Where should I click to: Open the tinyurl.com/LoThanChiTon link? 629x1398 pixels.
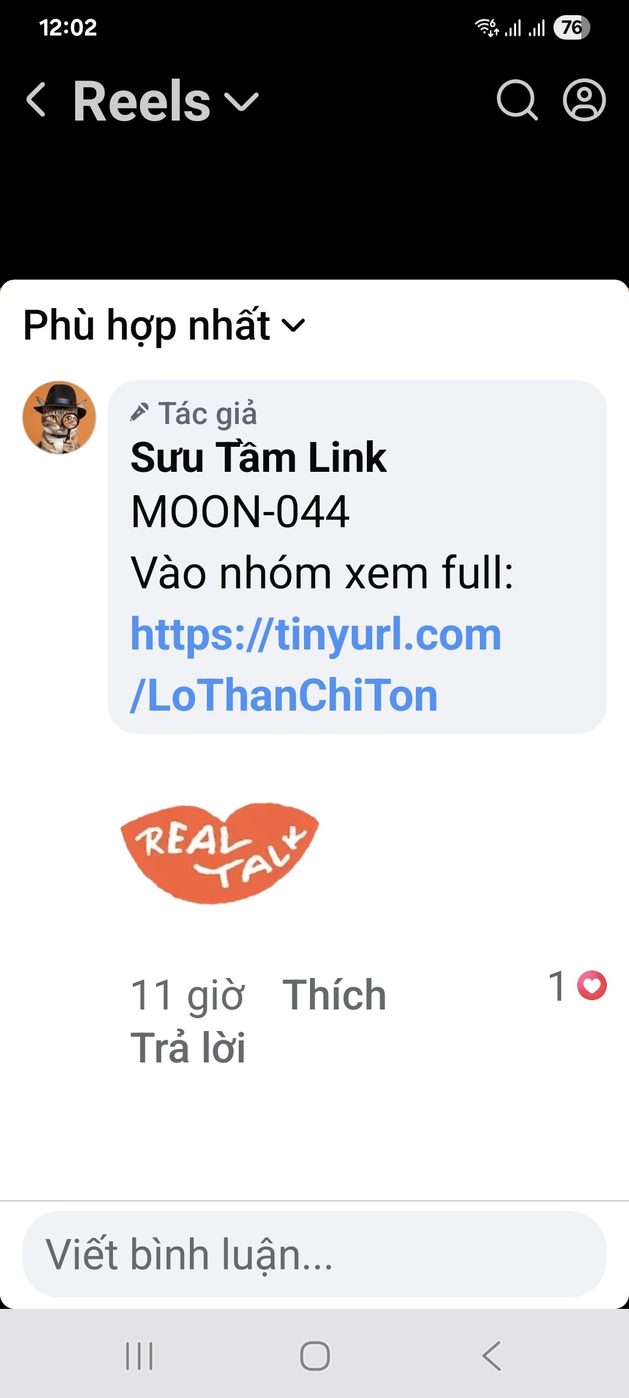click(316, 664)
